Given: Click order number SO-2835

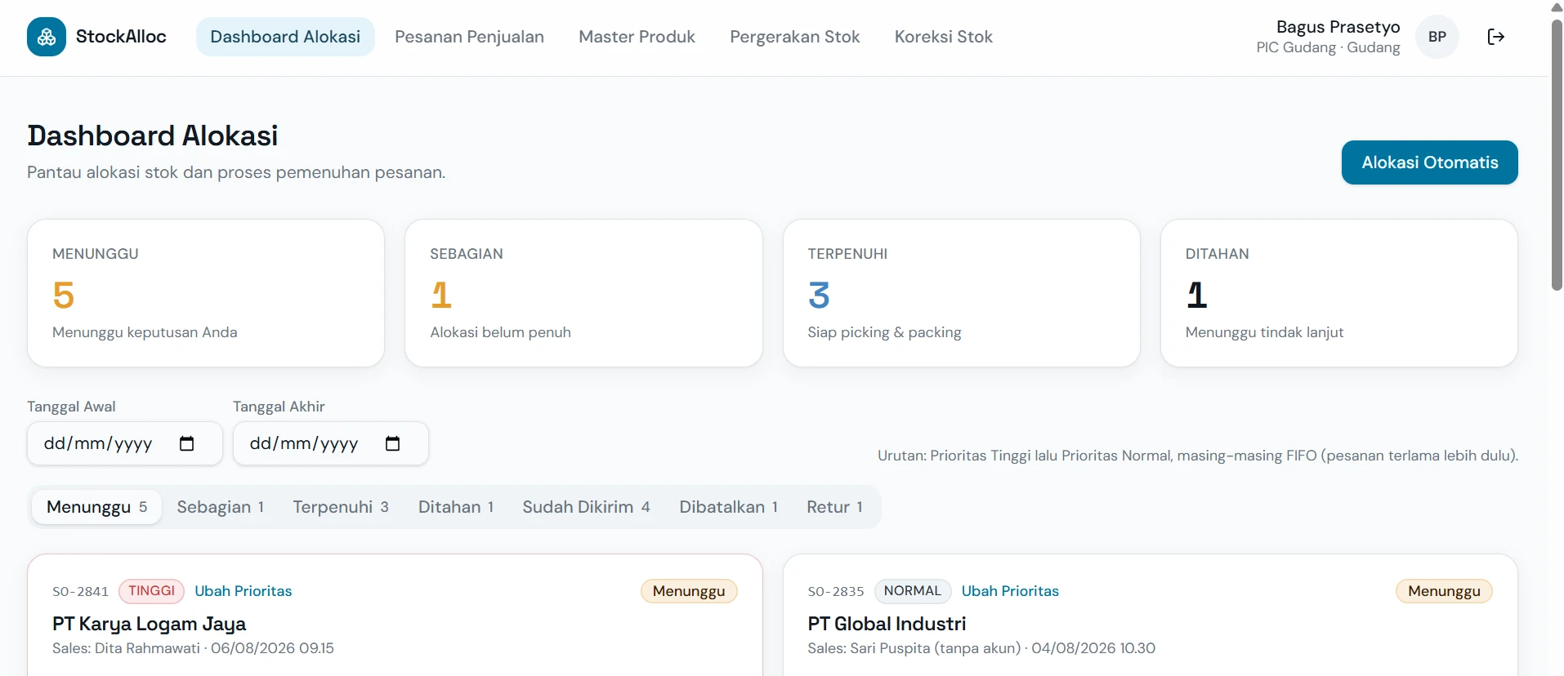Looking at the screenshot, I should pyautogui.click(x=836, y=591).
